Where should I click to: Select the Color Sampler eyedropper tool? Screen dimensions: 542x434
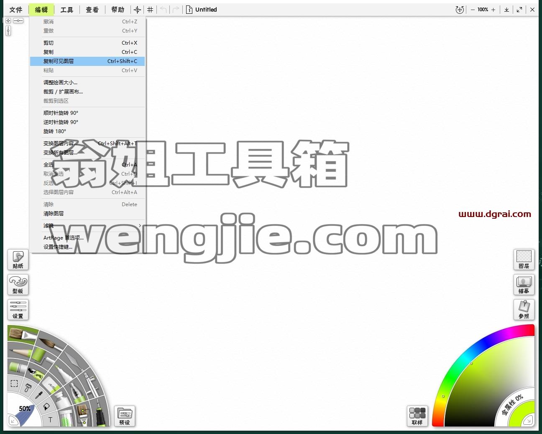39,395
